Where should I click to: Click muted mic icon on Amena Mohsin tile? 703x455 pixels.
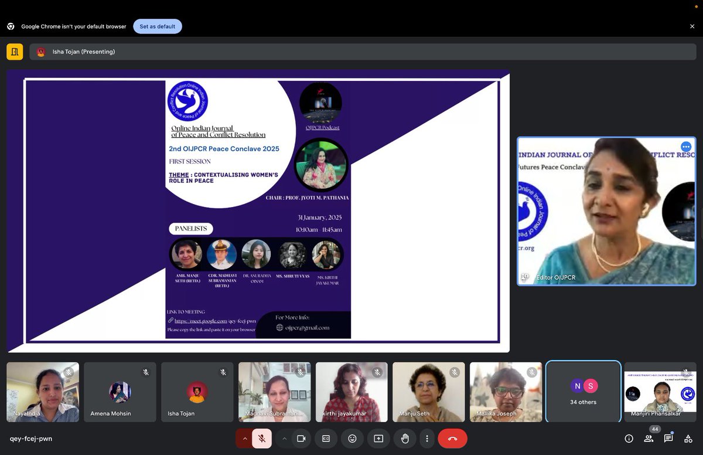[x=146, y=372]
